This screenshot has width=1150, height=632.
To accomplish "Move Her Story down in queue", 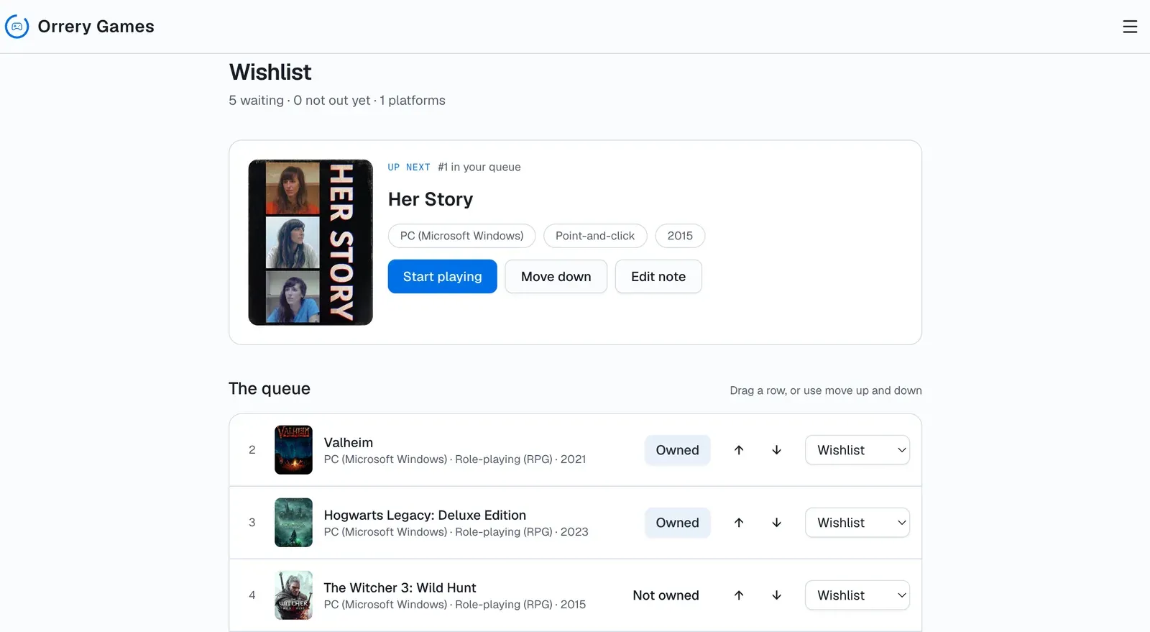I will (x=556, y=277).
